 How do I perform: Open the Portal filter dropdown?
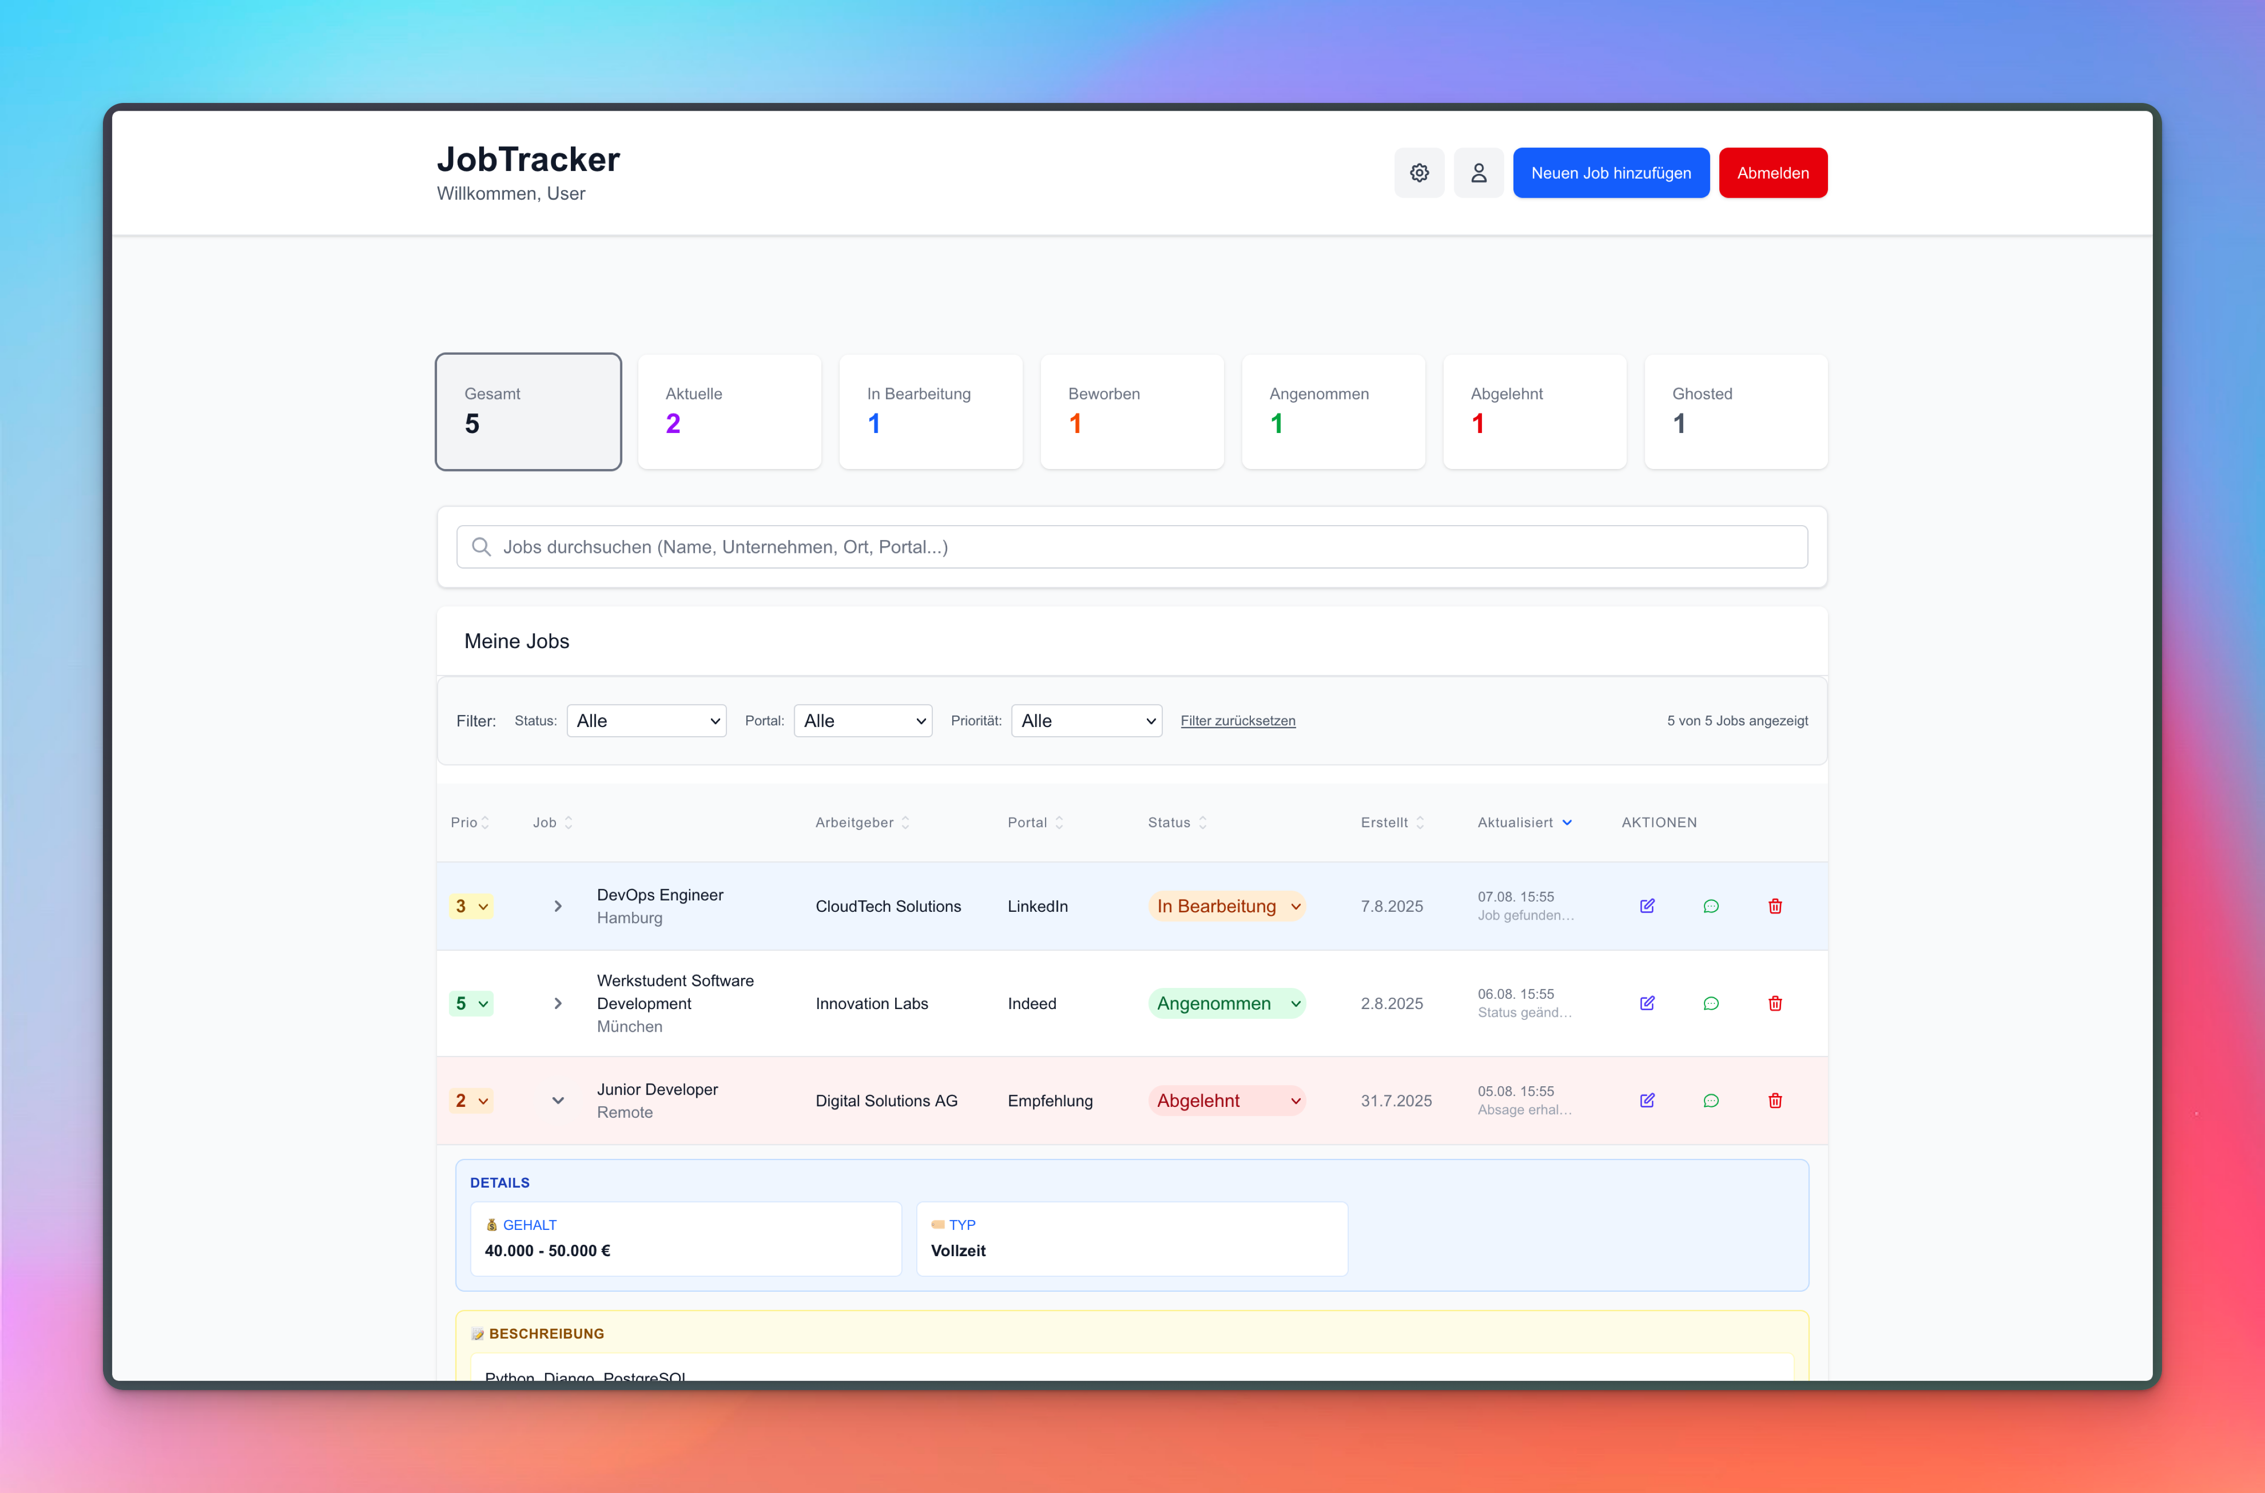pyautogui.click(x=863, y=721)
